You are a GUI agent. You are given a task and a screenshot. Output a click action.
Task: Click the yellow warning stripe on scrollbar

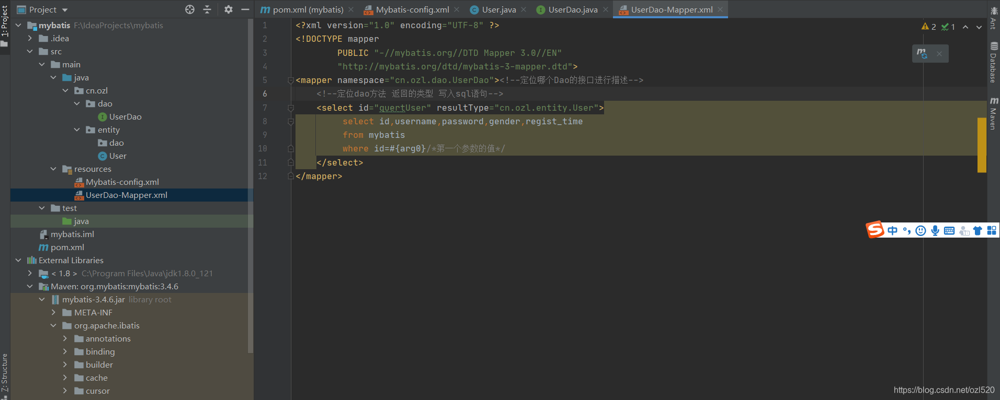[x=982, y=145]
